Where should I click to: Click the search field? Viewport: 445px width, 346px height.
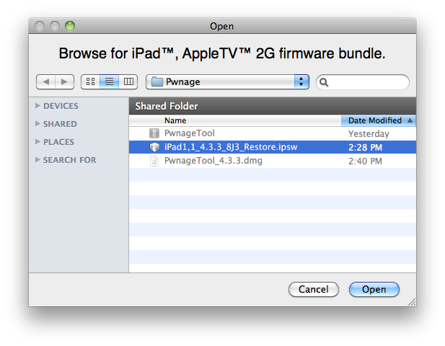tap(369, 82)
